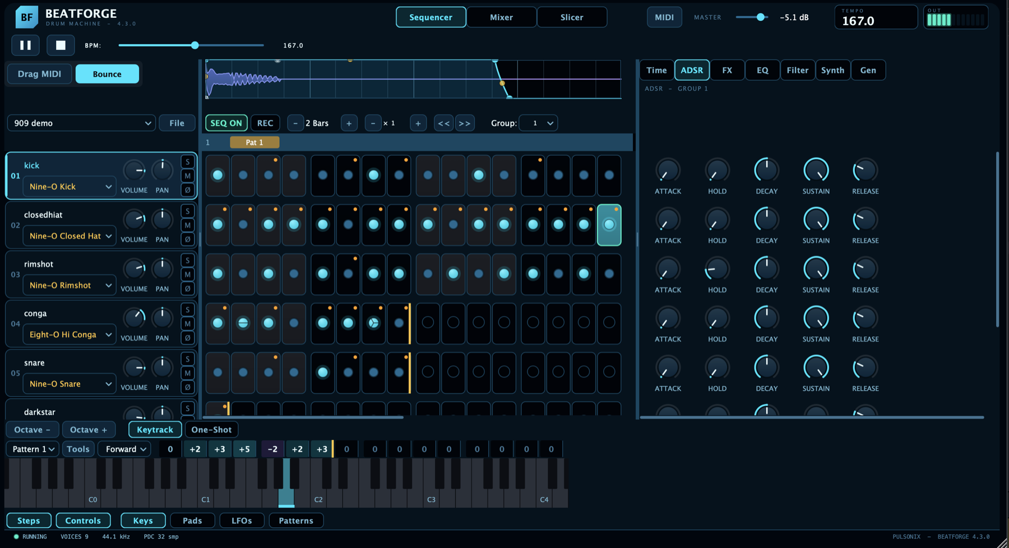Decrease bar count with minus button
The height and width of the screenshot is (548, 1009).
[x=295, y=123]
